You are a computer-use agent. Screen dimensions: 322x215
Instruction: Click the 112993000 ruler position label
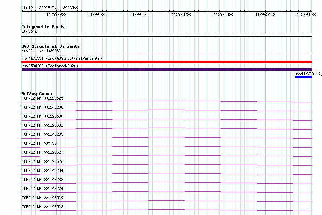click(x=98, y=14)
